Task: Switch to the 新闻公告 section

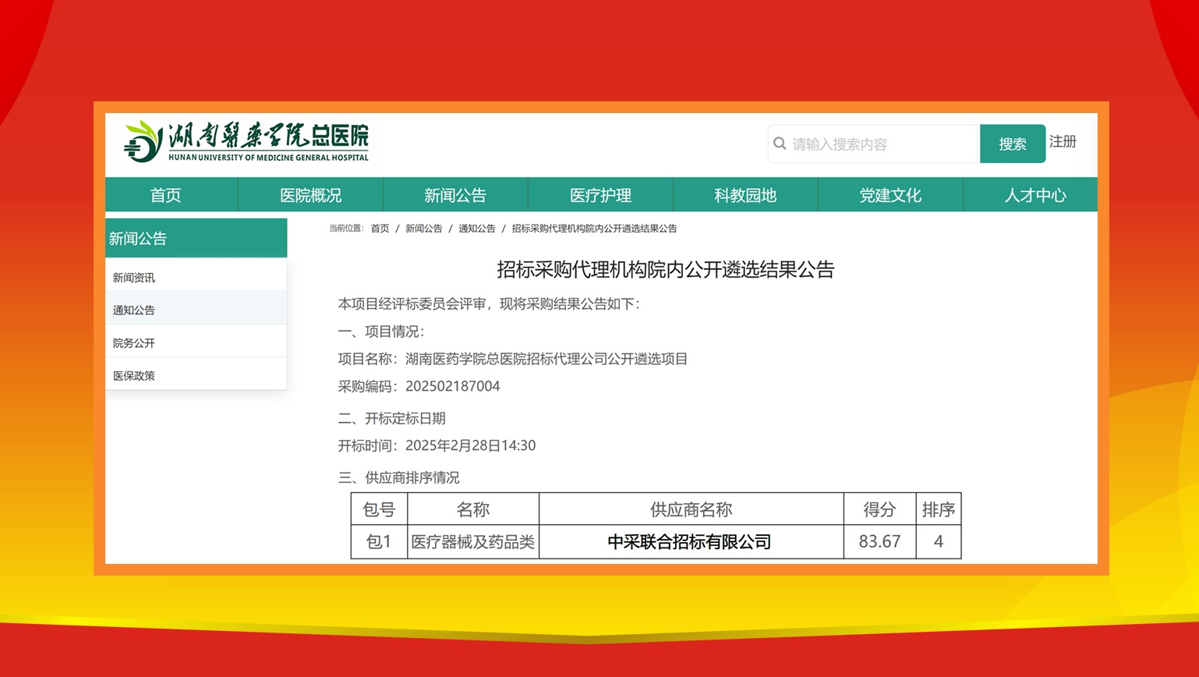Action: tap(454, 195)
